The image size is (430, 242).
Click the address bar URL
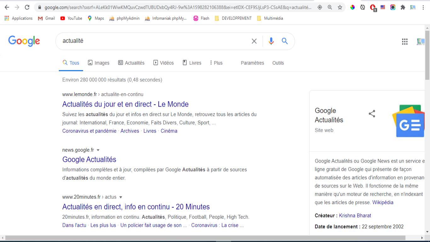tap(178, 7)
